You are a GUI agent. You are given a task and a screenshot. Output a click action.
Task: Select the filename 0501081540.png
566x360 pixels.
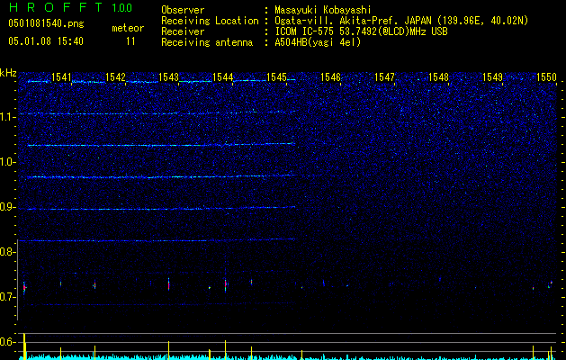(x=46, y=24)
